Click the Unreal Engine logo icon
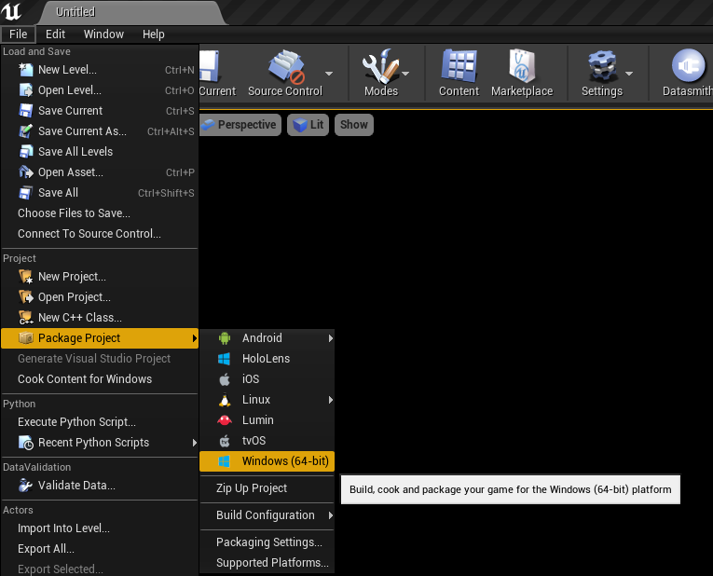This screenshot has height=576, width=713. pyautogui.click(x=13, y=12)
